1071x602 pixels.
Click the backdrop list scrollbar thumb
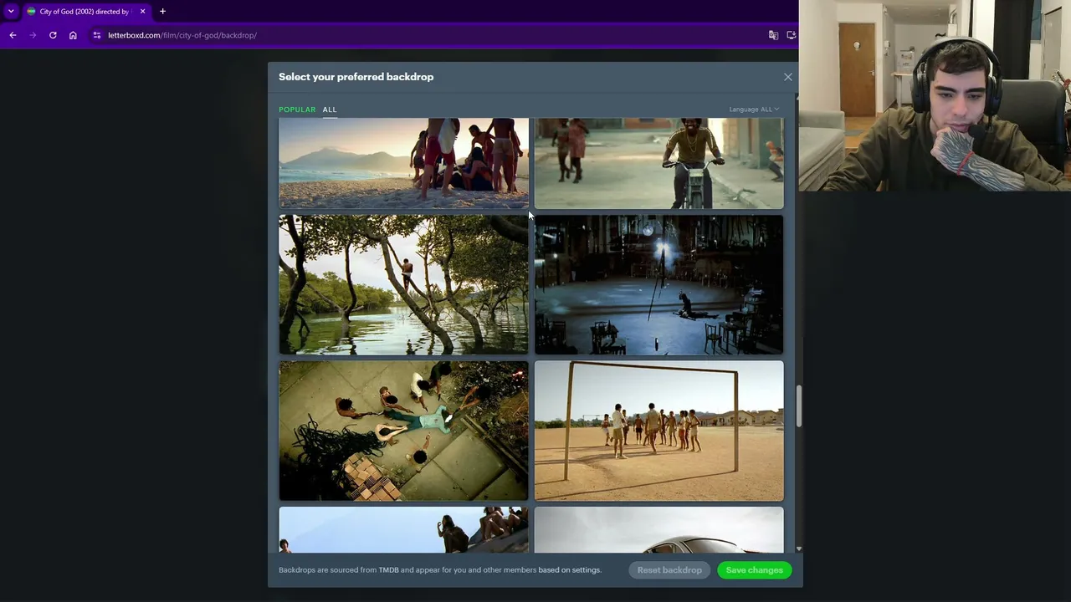[x=799, y=406]
